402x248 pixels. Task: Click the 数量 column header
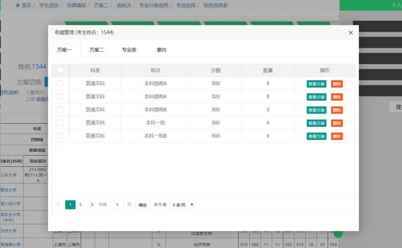pos(268,70)
